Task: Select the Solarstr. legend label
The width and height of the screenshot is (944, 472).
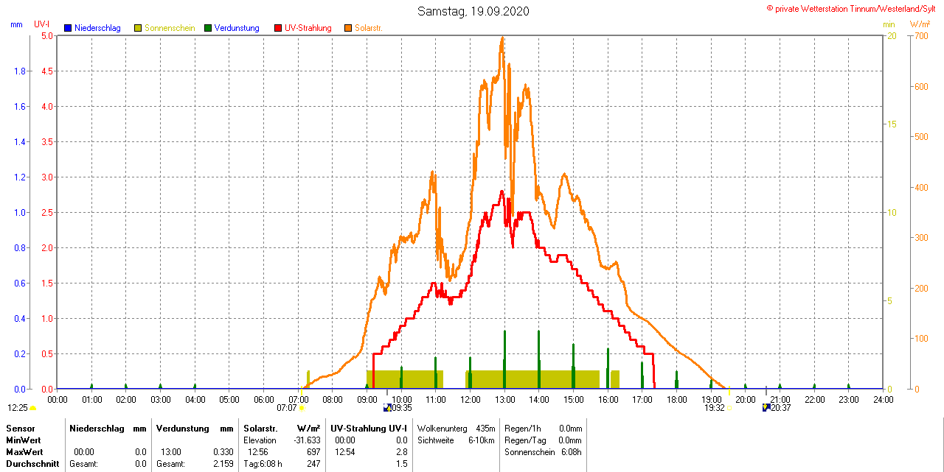Action: pos(369,28)
